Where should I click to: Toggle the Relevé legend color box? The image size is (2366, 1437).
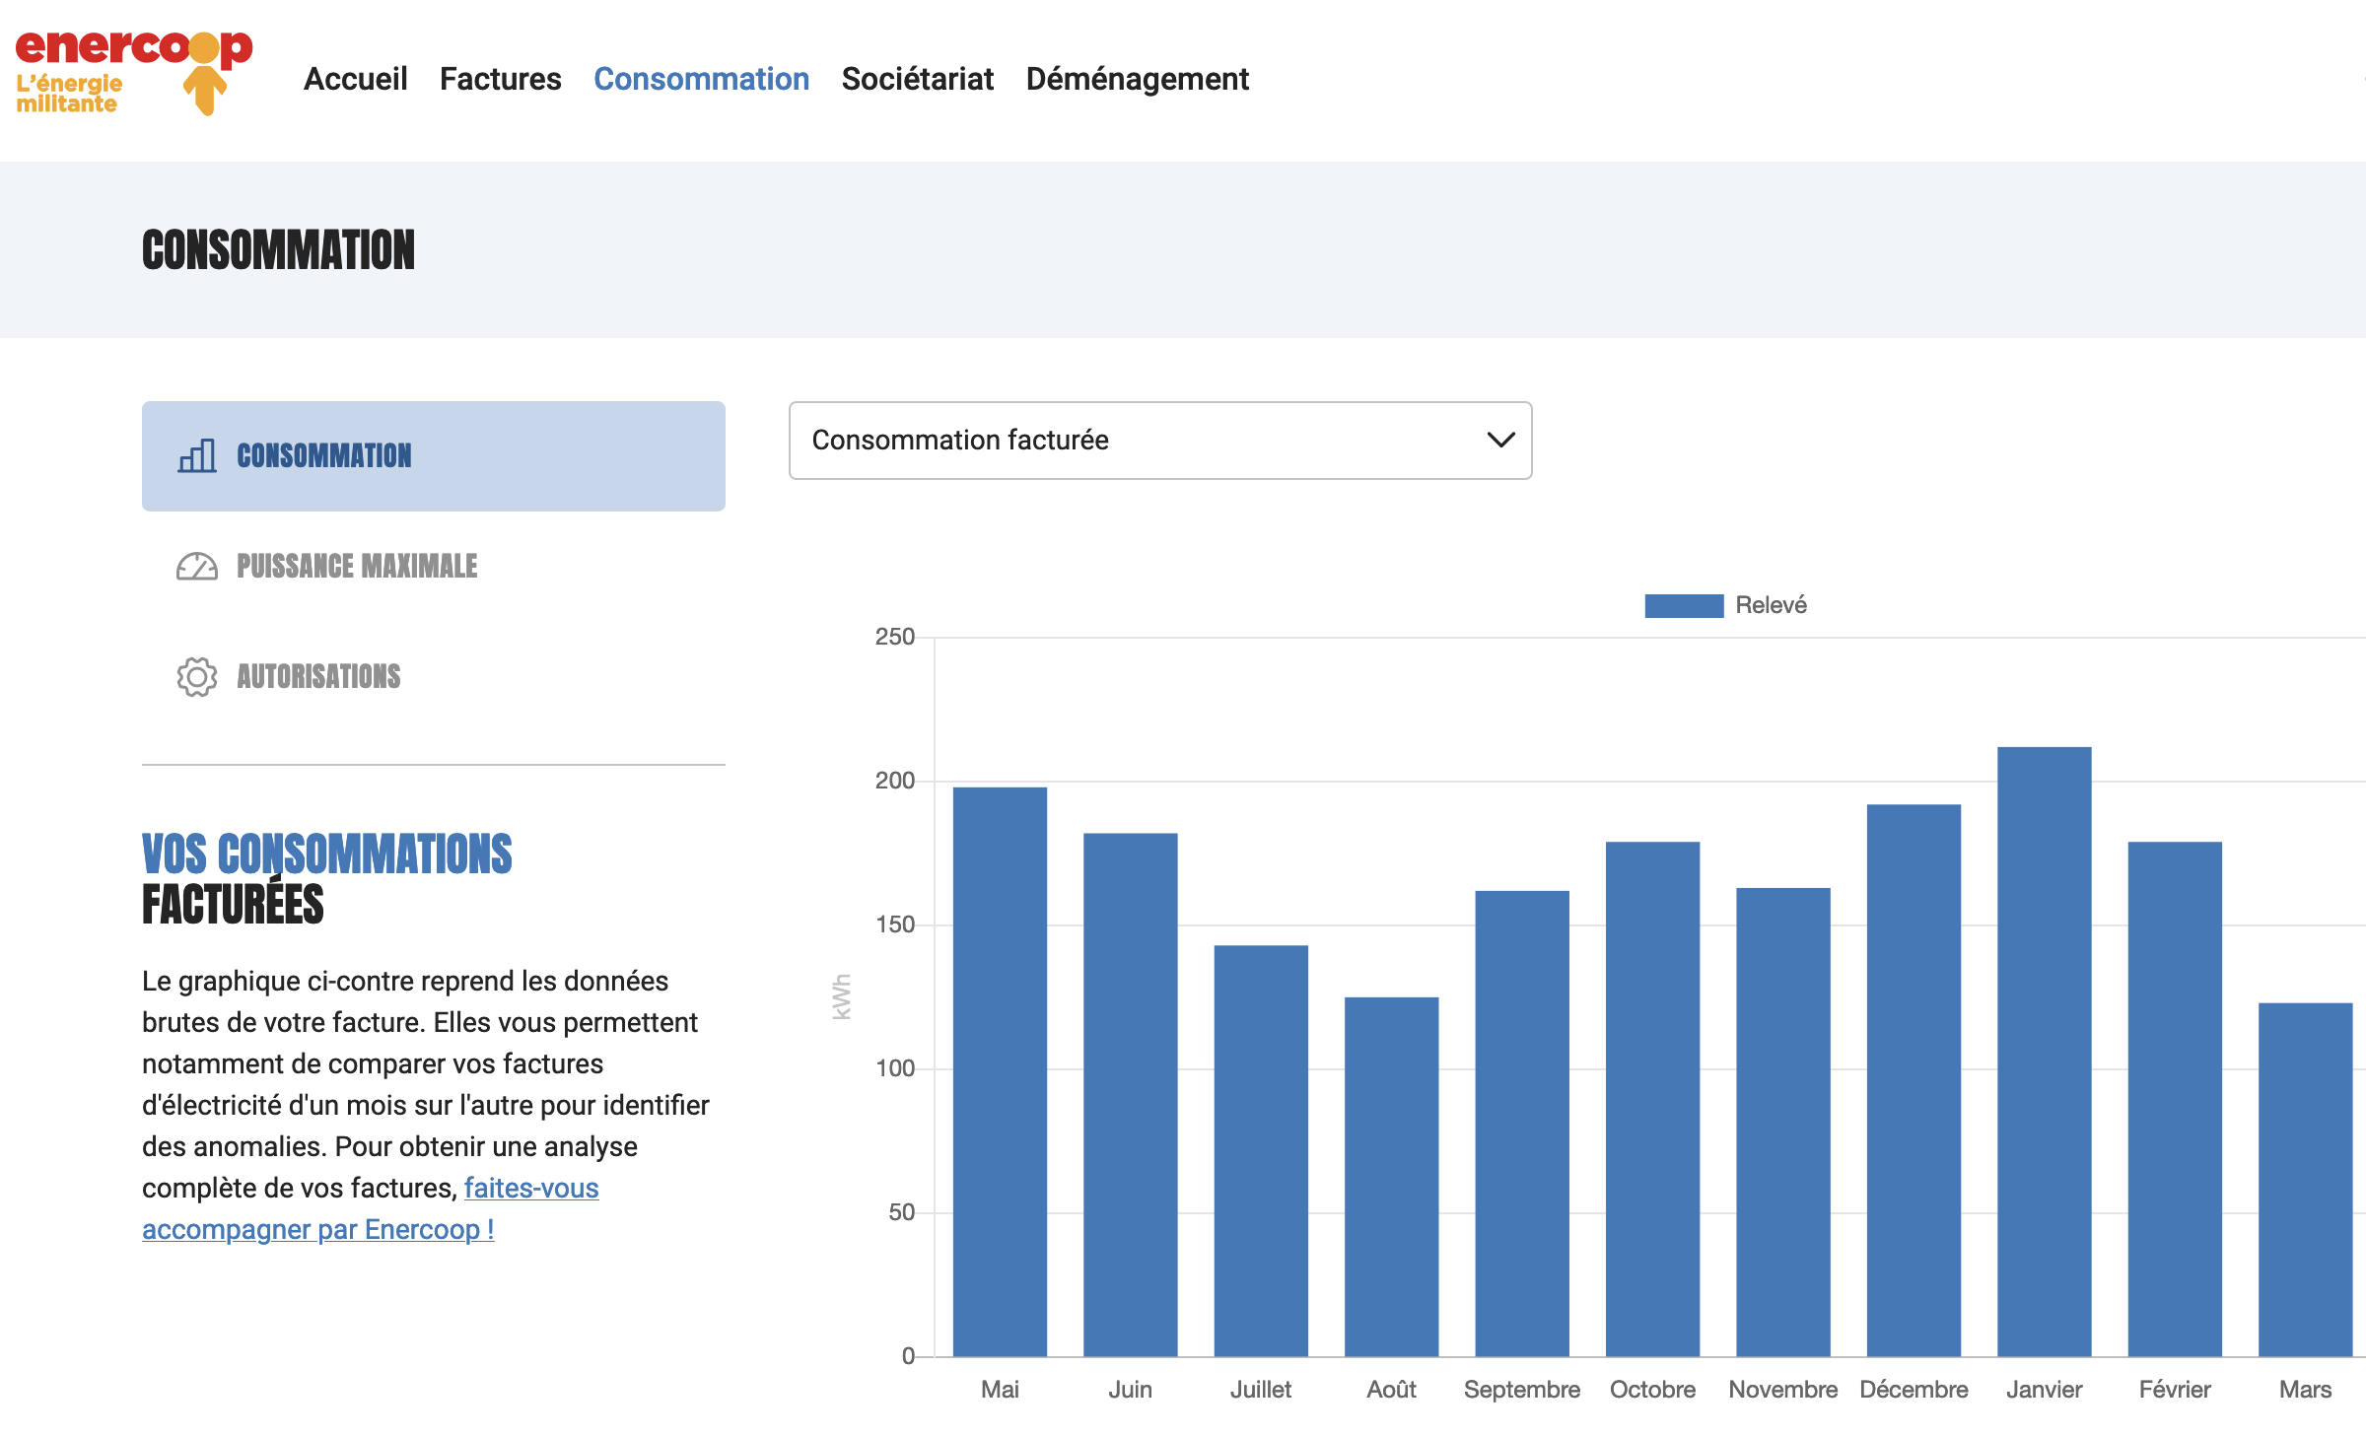click(x=1683, y=605)
